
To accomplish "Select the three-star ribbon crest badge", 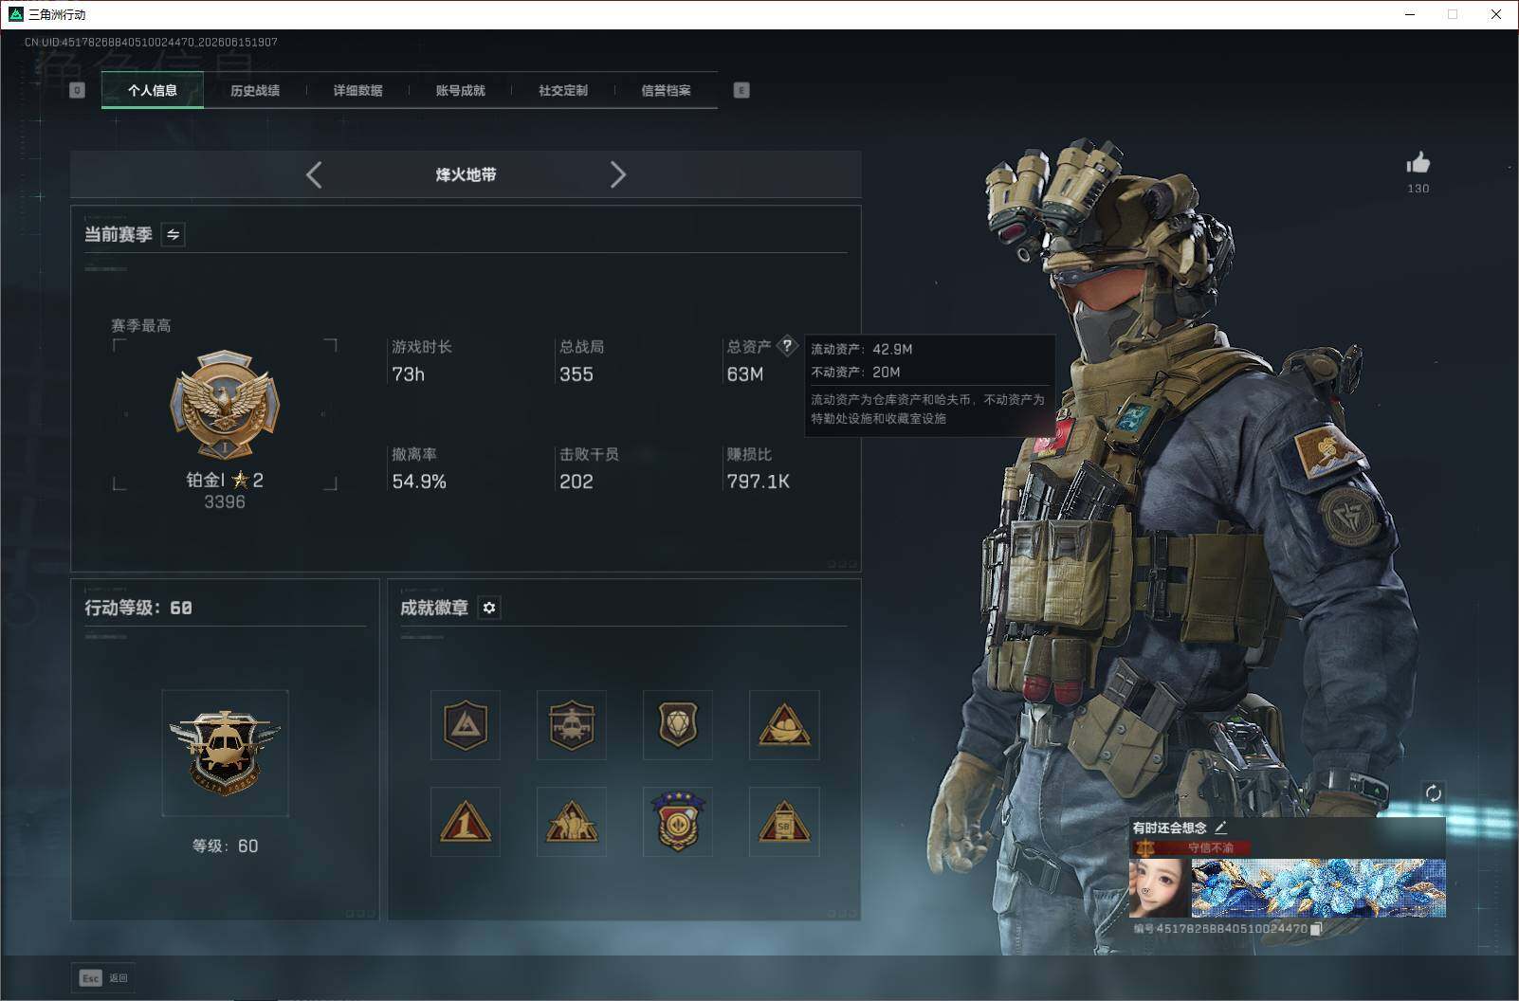I will pyautogui.click(x=678, y=822).
